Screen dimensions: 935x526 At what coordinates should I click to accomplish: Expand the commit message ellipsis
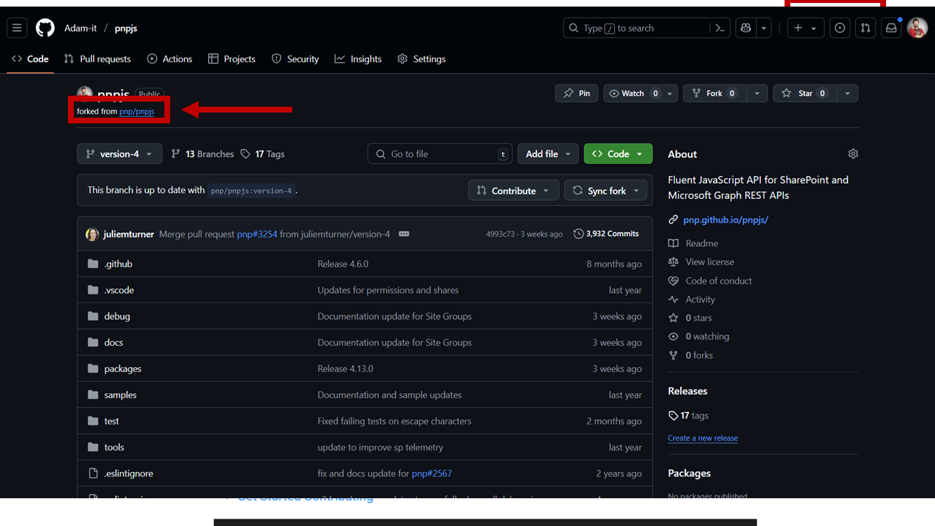[x=404, y=234]
